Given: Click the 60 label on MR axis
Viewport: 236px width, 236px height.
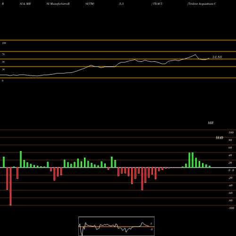Looking at the screenshot, I should click(230, 148).
